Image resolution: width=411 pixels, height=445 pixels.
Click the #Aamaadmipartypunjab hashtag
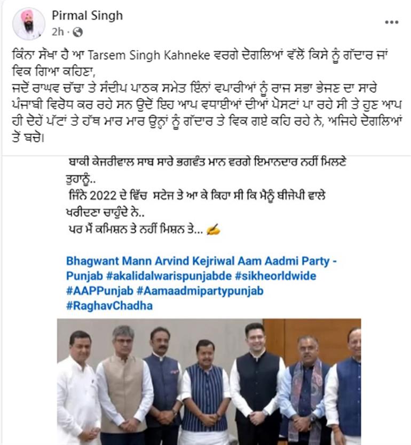point(200,290)
